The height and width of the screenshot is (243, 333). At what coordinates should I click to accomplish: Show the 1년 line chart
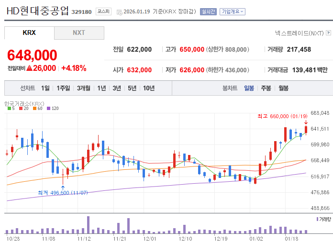coord(101,88)
